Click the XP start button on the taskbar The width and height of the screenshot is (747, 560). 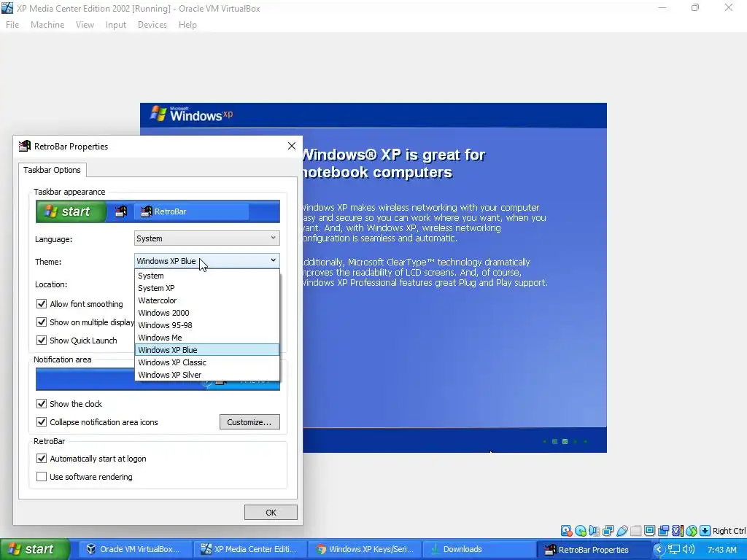[35, 549]
